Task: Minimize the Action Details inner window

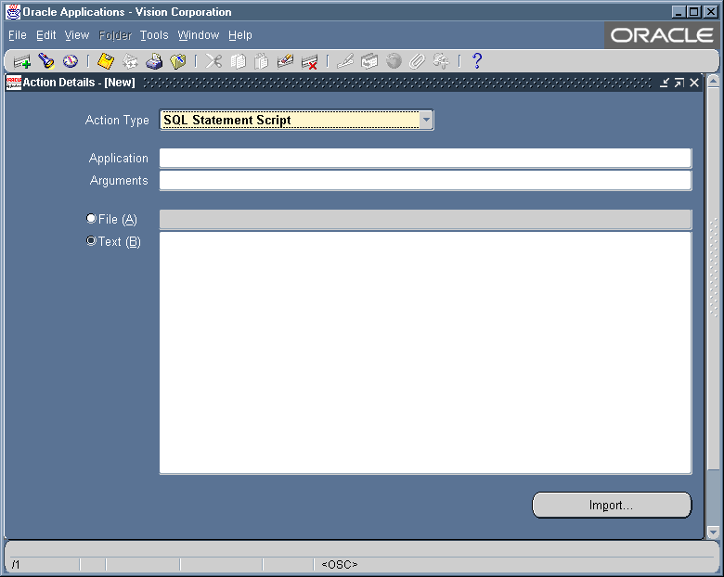Action: [664, 83]
